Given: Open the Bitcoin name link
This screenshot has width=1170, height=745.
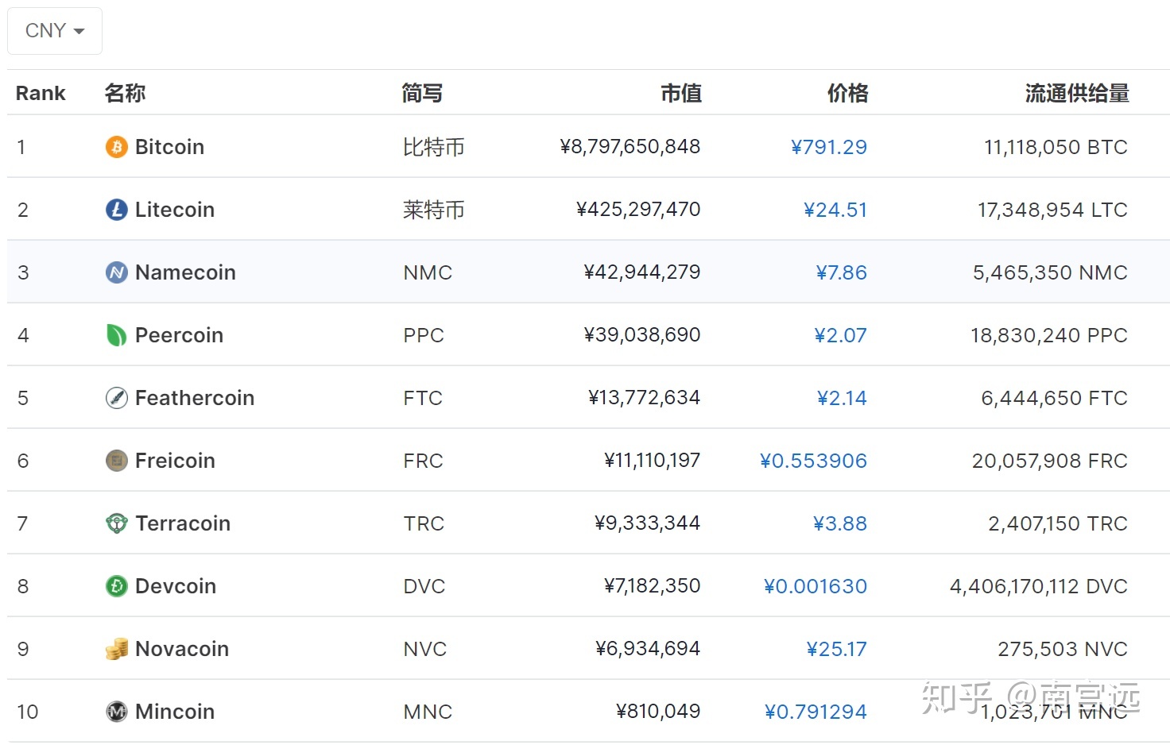Looking at the screenshot, I should (x=169, y=147).
